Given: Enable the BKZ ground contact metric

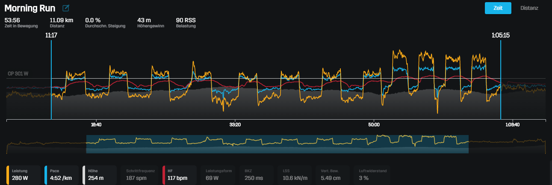Looking at the screenshot, I should pos(255,175).
